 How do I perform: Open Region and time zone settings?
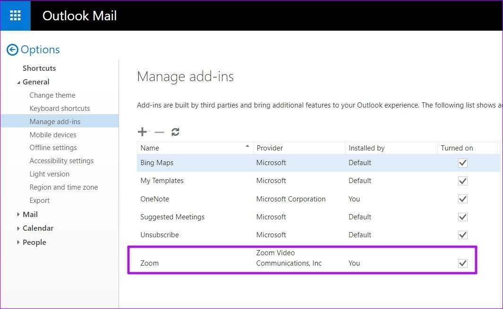[x=64, y=187]
